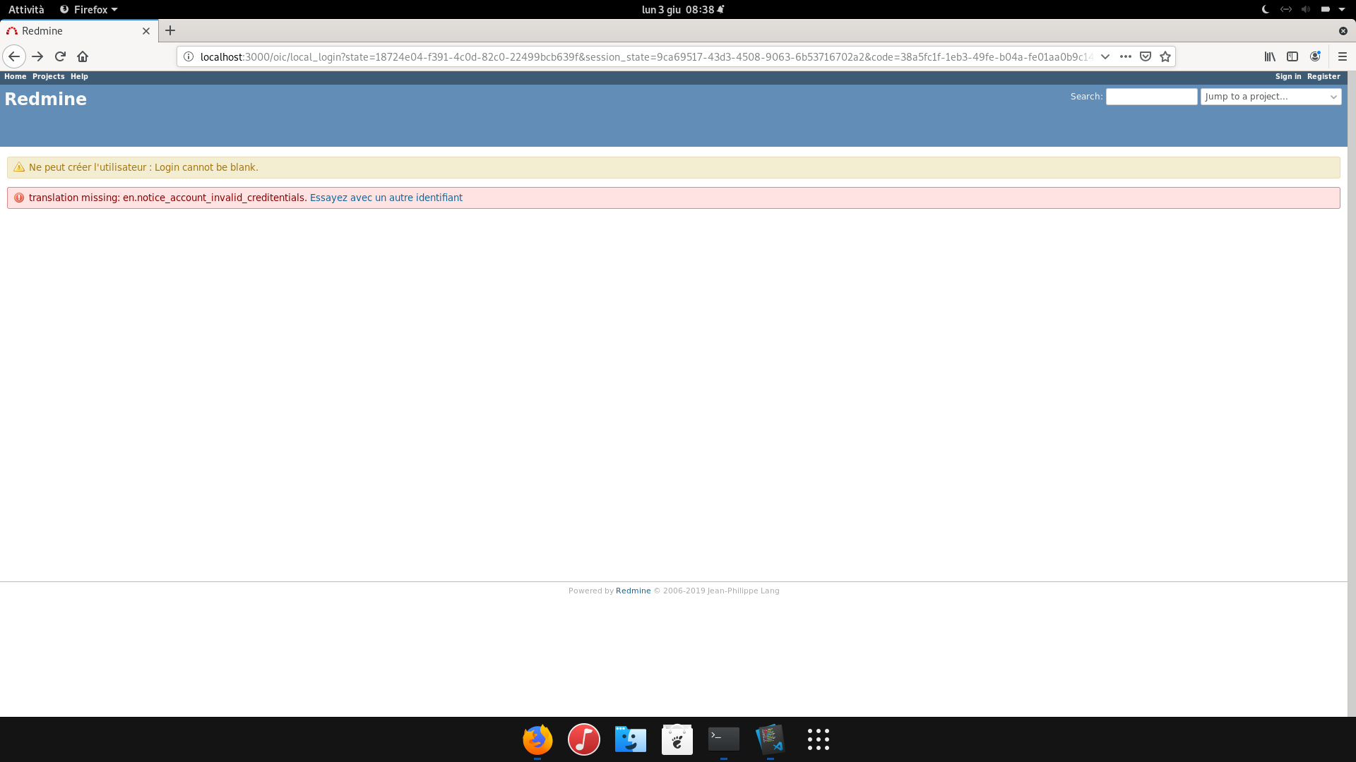1356x762 pixels.
Task: Close the Redmine tab
Action: [x=146, y=31]
